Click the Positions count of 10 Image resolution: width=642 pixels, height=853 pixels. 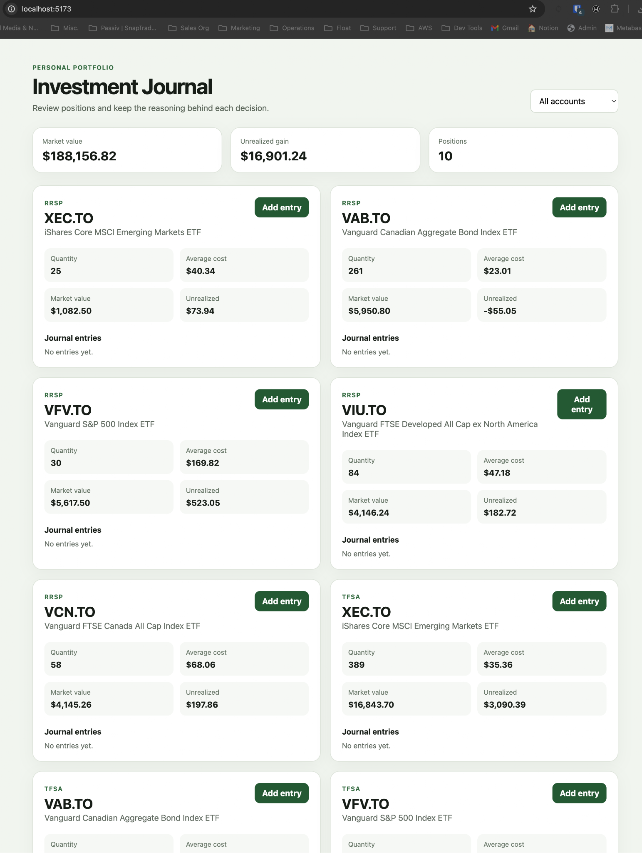[x=445, y=156]
